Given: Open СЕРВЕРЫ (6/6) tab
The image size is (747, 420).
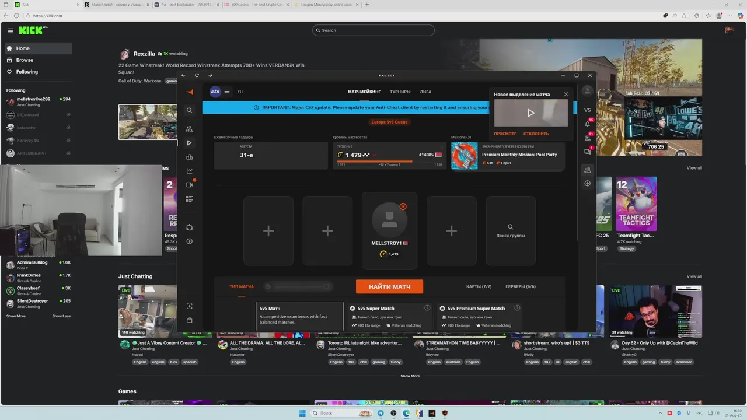Looking at the screenshot, I should pyautogui.click(x=521, y=286).
